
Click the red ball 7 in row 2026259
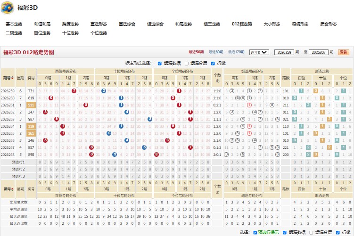click(74, 91)
